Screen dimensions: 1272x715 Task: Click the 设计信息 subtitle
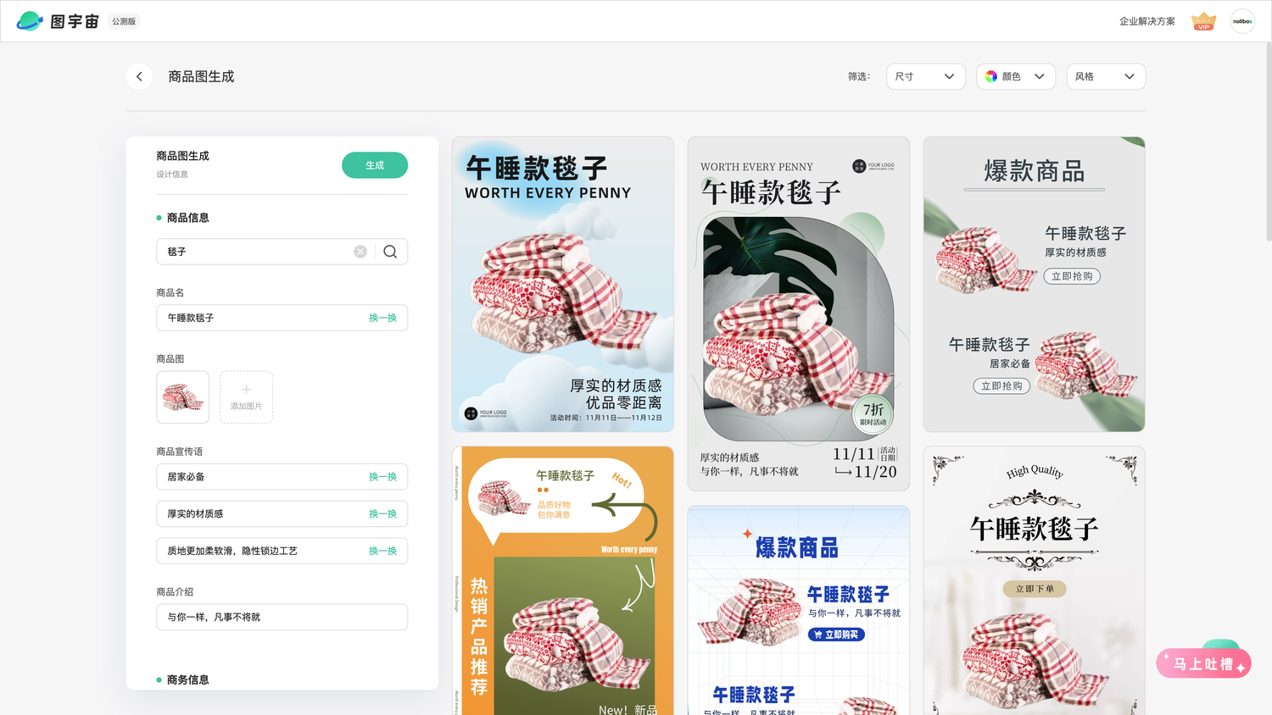tap(172, 175)
